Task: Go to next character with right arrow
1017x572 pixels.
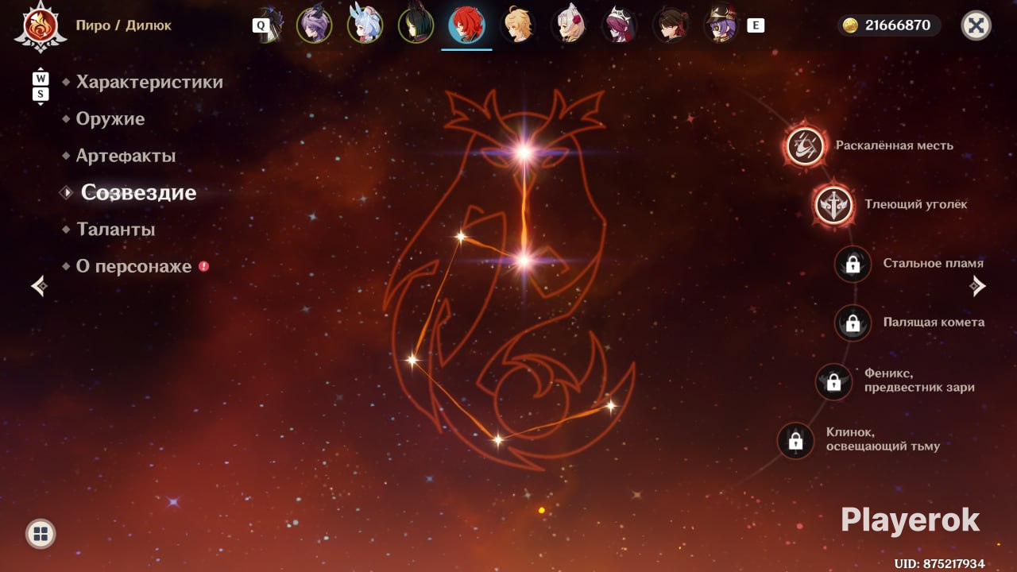Action: [978, 286]
